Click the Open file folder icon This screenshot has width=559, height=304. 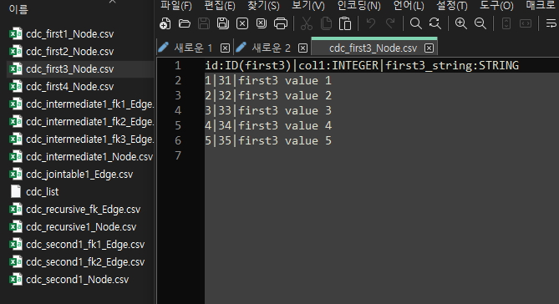pos(185,24)
